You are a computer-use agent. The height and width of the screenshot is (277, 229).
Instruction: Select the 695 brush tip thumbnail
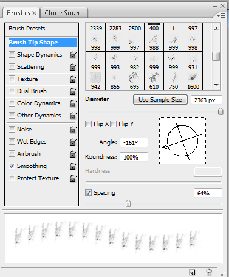[134, 81]
